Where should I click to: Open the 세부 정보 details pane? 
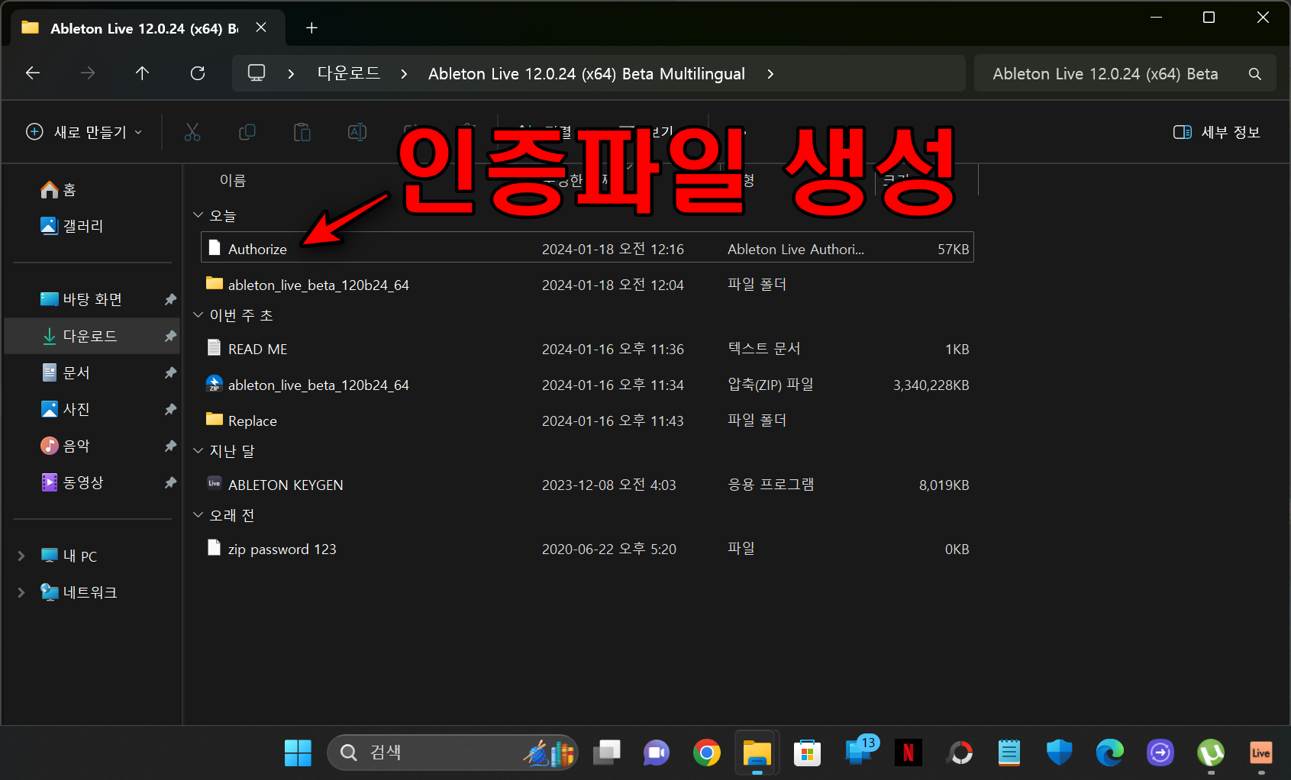[x=1217, y=132]
